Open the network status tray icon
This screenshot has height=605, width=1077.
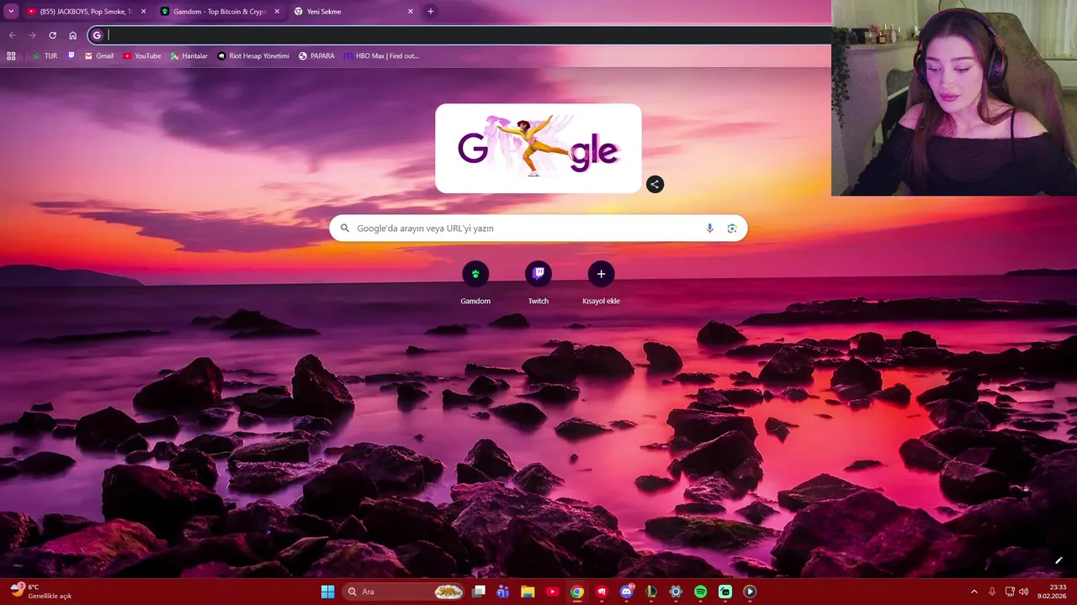pos(1010,592)
